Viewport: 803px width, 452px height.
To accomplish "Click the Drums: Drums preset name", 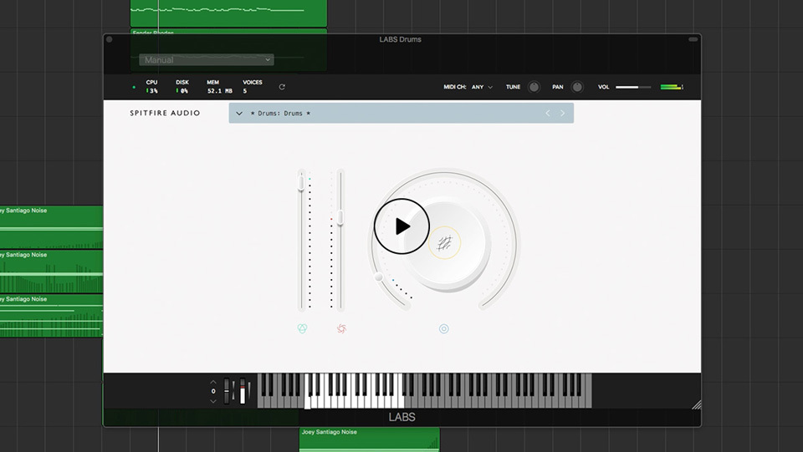I will (280, 113).
